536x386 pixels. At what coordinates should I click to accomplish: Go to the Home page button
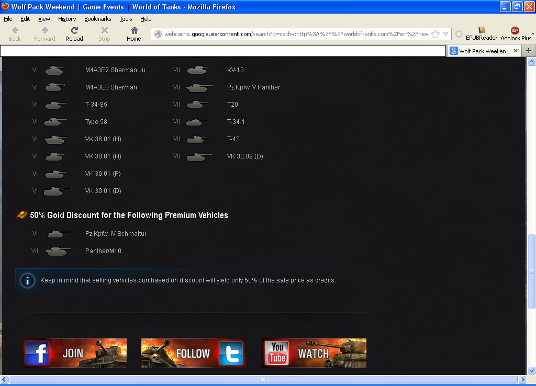134,34
